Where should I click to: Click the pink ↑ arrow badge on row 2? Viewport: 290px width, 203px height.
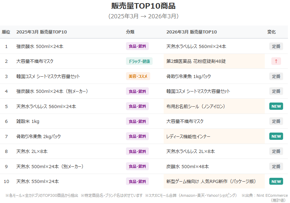[276, 61]
